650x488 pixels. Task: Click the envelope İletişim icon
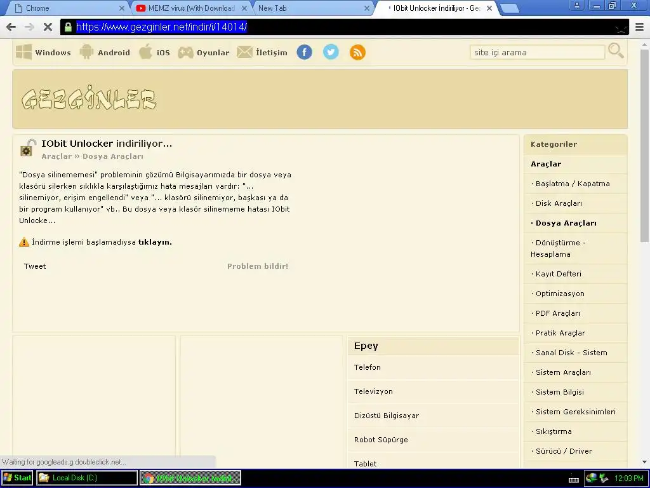click(244, 52)
